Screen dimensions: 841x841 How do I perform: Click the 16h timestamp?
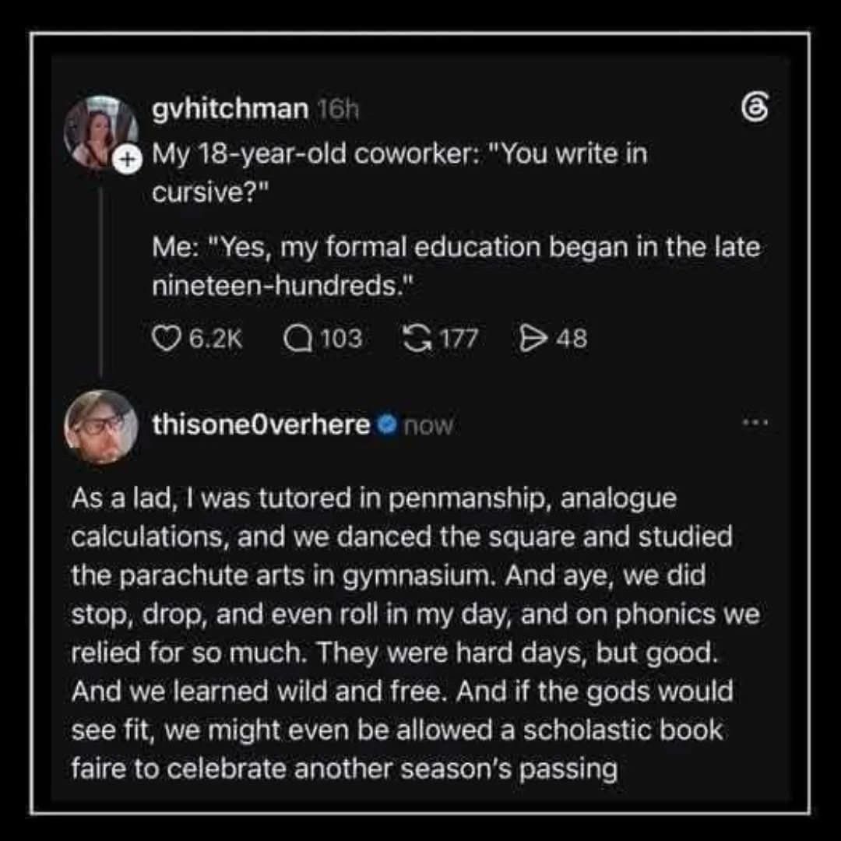tap(337, 110)
